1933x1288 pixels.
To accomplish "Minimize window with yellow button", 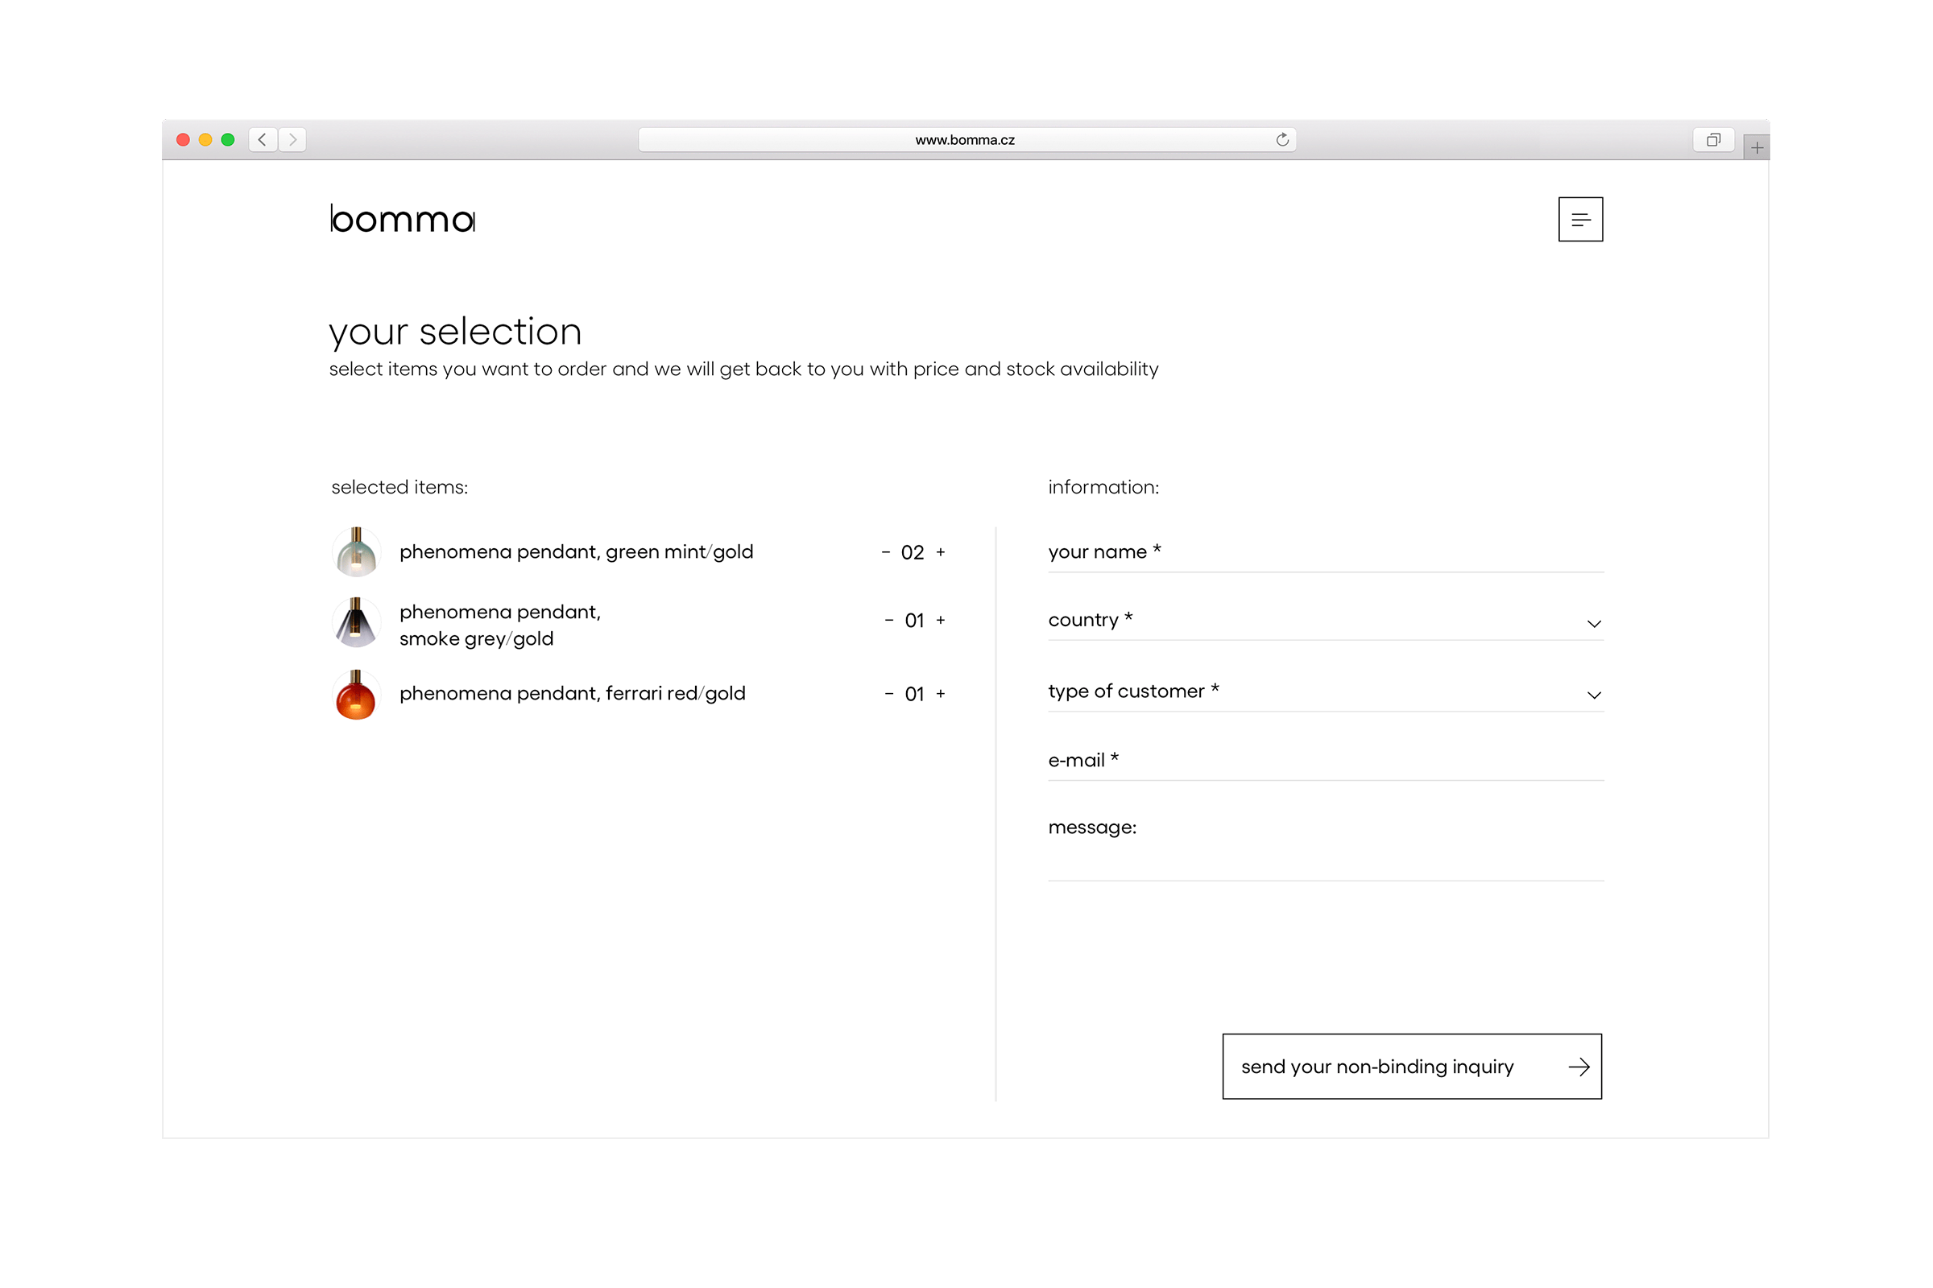I will click(x=205, y=139).
